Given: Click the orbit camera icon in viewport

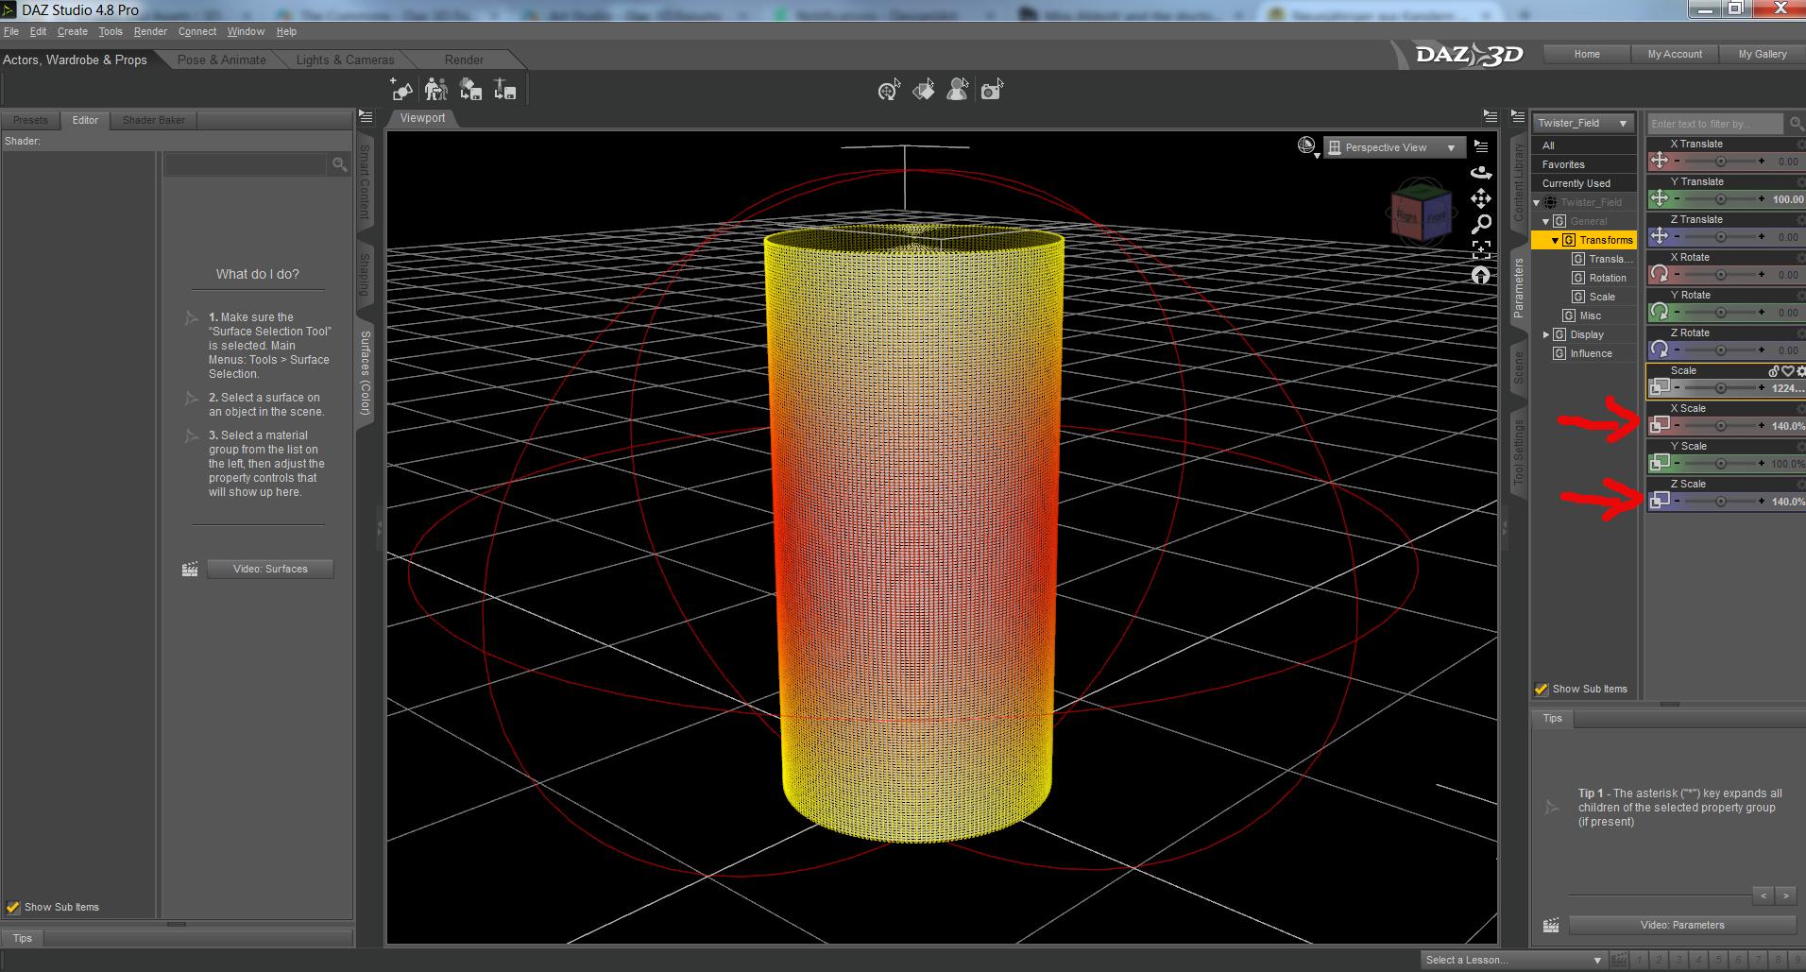Looking at the screenshot, I should (x=1480, y=173).
